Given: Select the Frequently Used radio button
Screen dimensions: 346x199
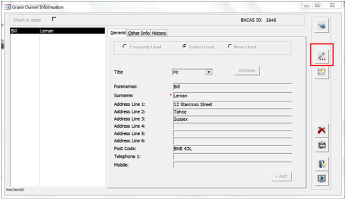Looking at the screenshot, I should click(125, 46).
